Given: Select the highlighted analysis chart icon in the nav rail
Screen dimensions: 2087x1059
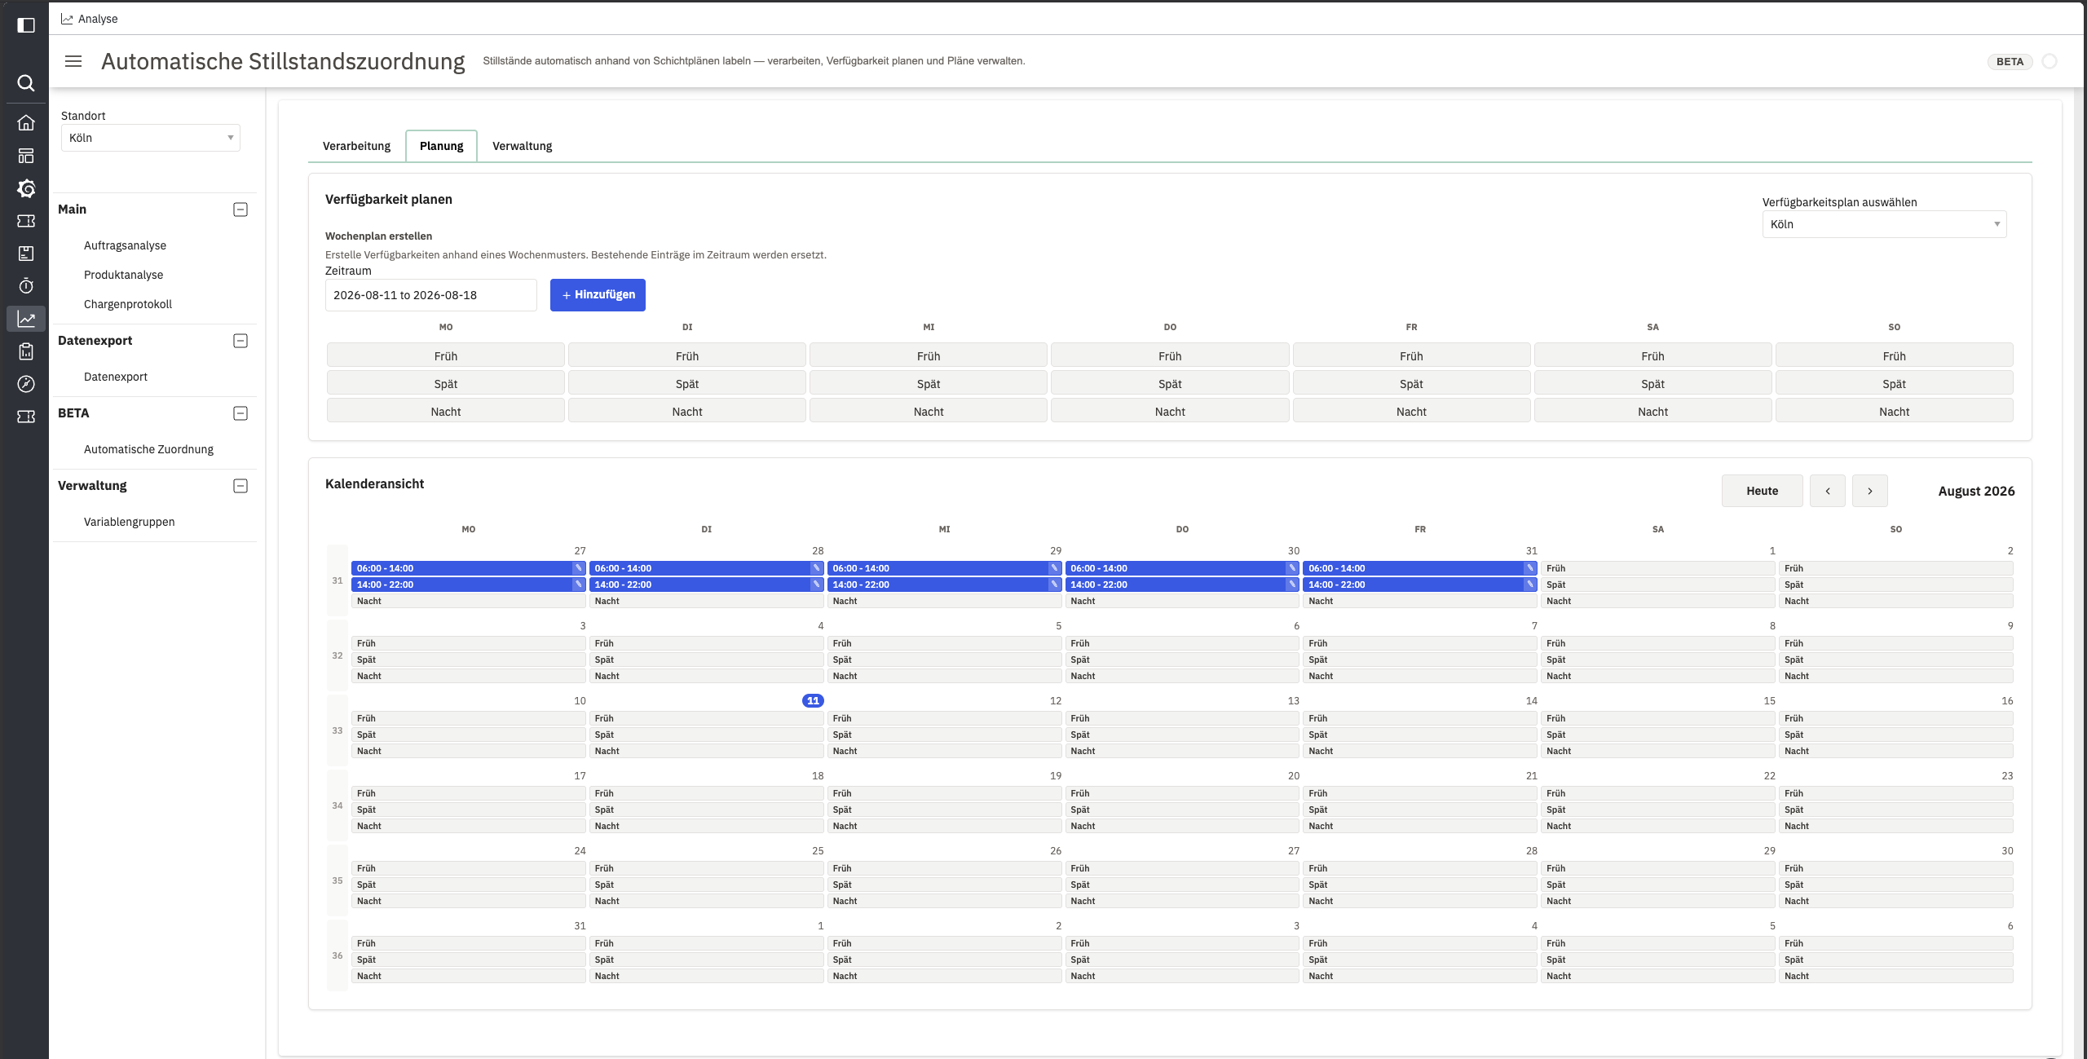Looking at the screenshot, I should 26,319.
